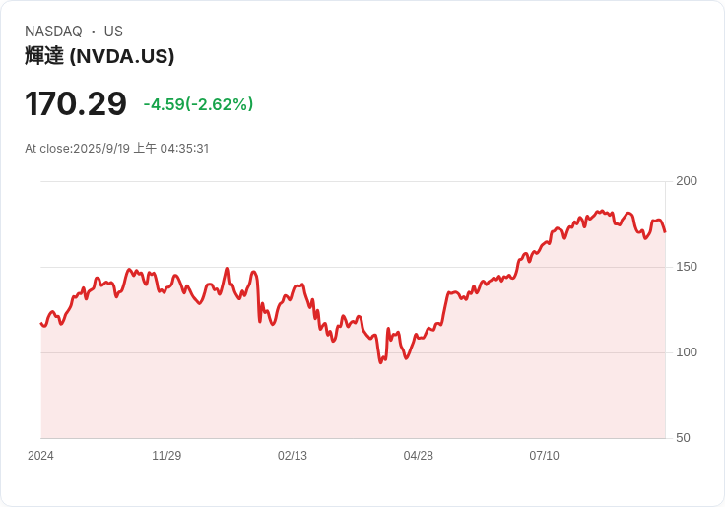
Task: Click the -4.59(-2.62%) price change
Action: pos(198,104)
